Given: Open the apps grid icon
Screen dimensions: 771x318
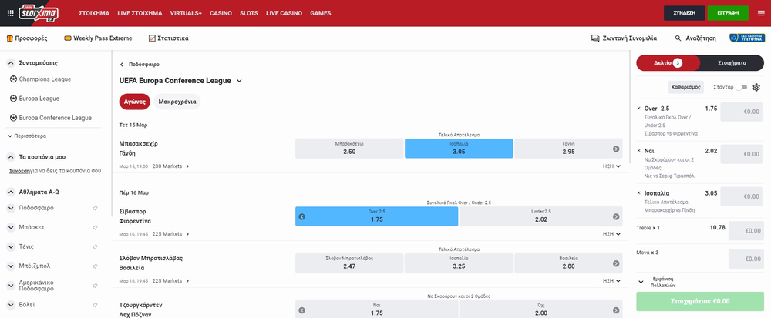Looking at the screenshot, I should (x=10, y=13).
